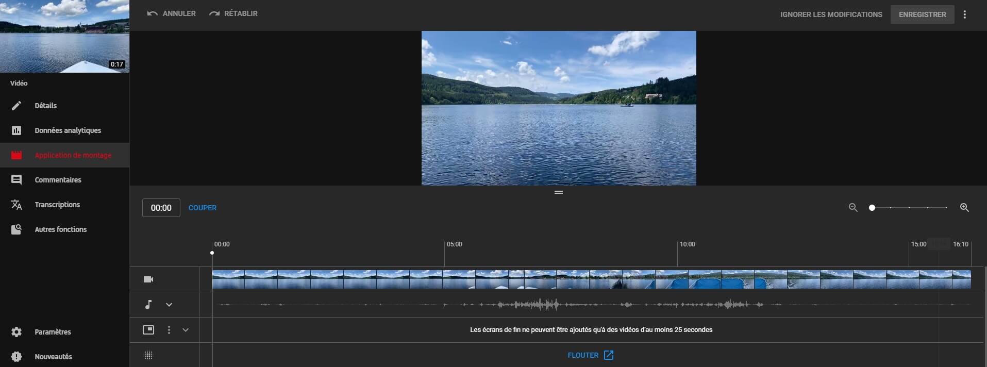Click the gear icon for Paramètres
Image resolution: width=987 pixels, height=367 pixels.
coord(16,332)
